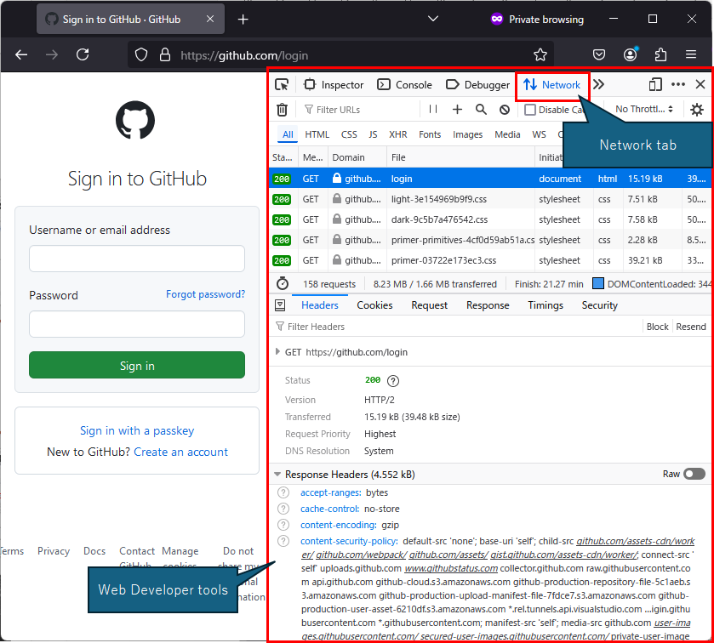The image size is (714, 643).
Task: Click the green Sign in button
Action: click(x=137, y=365)
